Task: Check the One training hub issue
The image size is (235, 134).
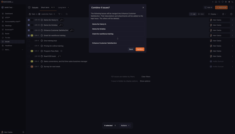Action: tap(29, 41)
